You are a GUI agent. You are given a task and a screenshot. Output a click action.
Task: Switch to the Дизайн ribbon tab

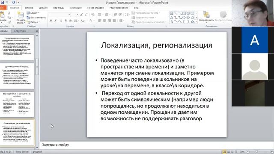point(43,8)
